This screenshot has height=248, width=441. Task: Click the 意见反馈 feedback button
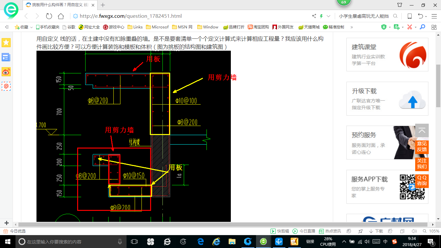422,147
